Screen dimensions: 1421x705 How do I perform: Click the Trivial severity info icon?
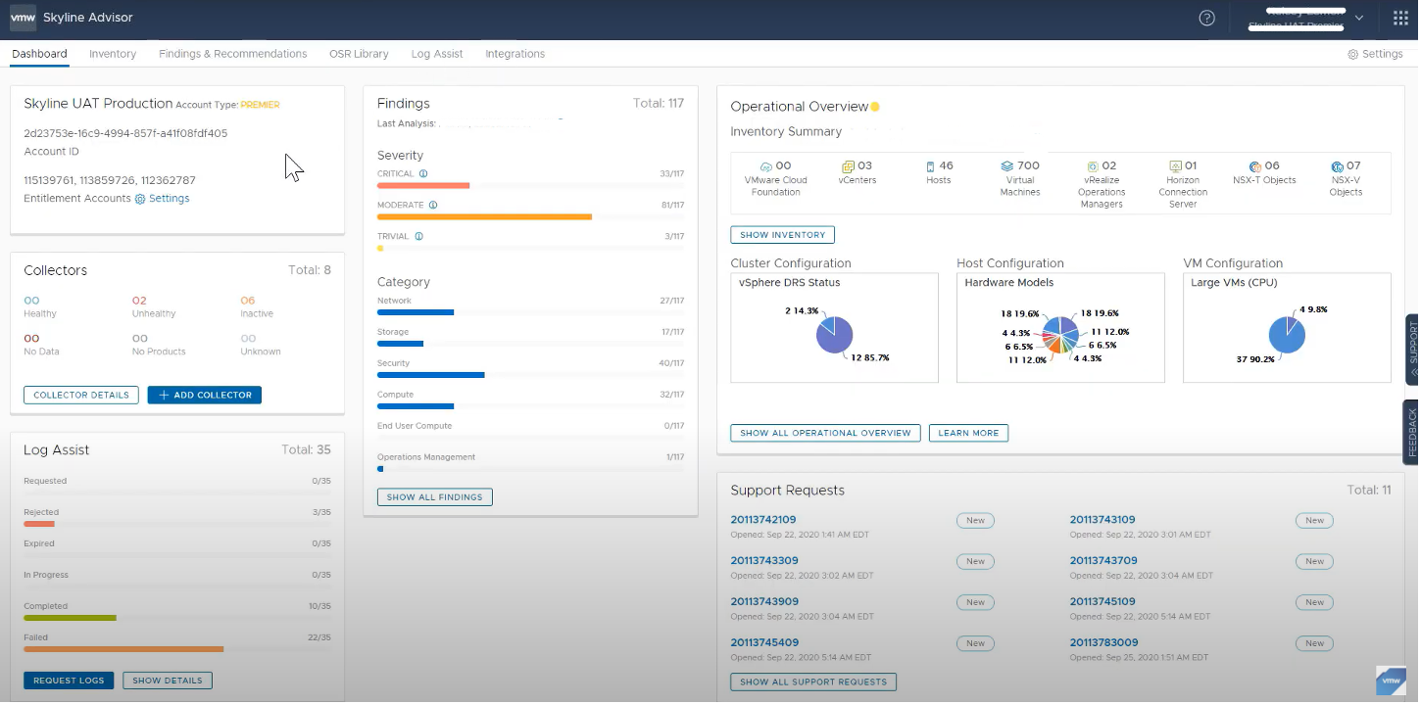[x=418, y=237]
